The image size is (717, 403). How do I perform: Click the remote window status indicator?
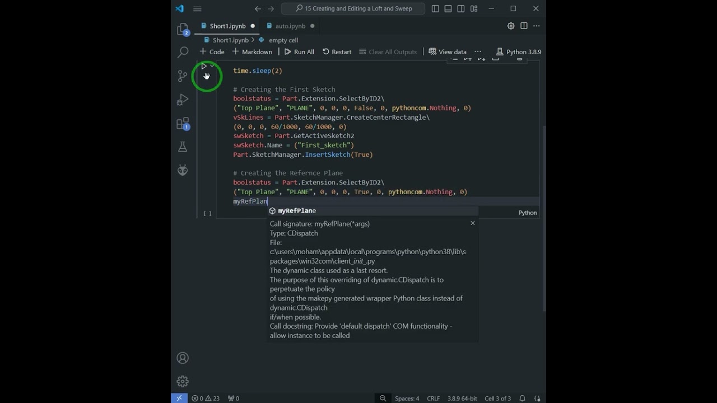179,399
